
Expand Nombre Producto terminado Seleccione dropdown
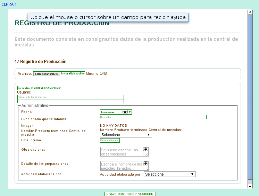tap(126, 135)
